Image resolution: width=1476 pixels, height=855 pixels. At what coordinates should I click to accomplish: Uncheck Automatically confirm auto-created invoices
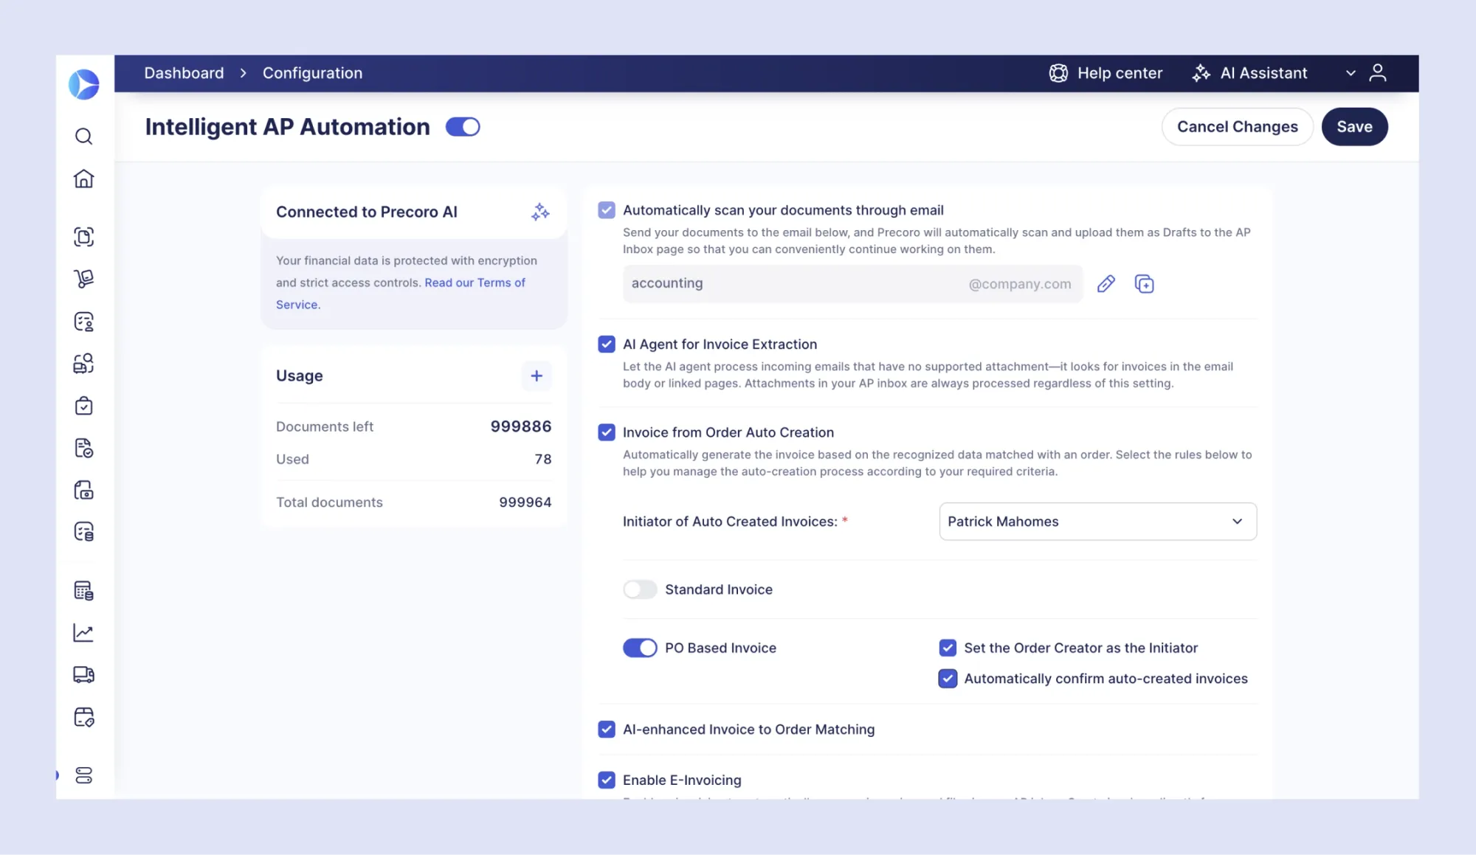click(948, 679)
